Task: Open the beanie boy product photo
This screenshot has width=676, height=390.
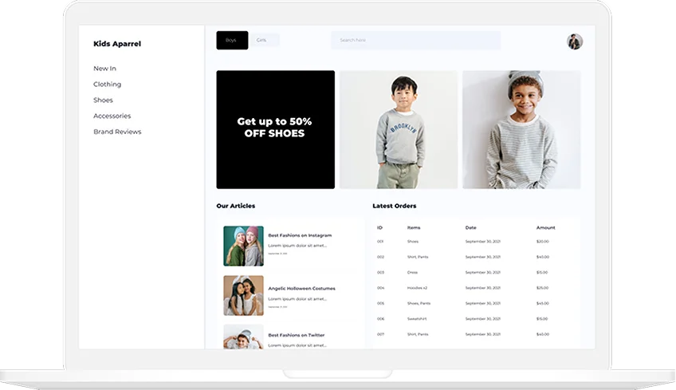Action: [521, 129]
